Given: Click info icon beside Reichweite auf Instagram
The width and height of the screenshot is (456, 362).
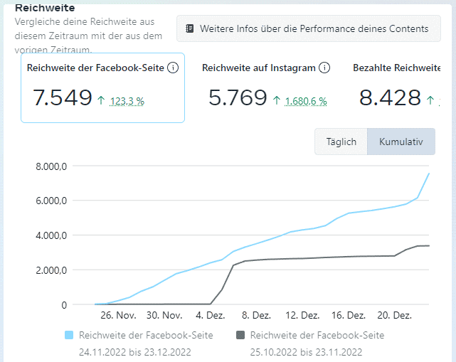Looking at the screenshot, I should click(x=324, y=68).
